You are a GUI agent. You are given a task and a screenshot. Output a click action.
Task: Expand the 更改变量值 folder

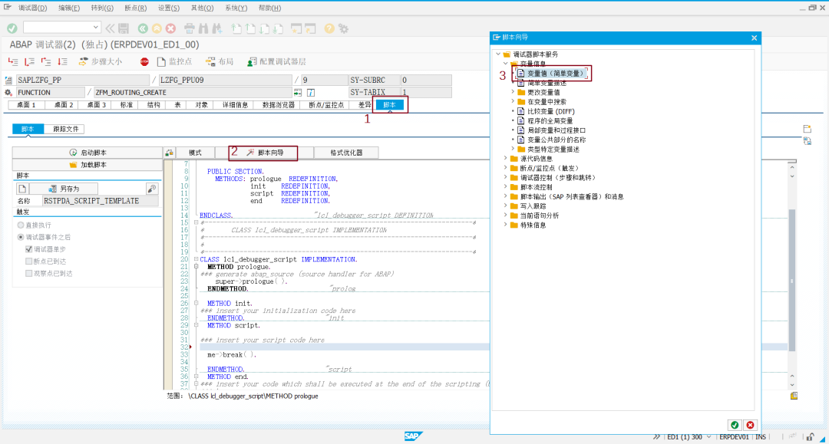512,92
